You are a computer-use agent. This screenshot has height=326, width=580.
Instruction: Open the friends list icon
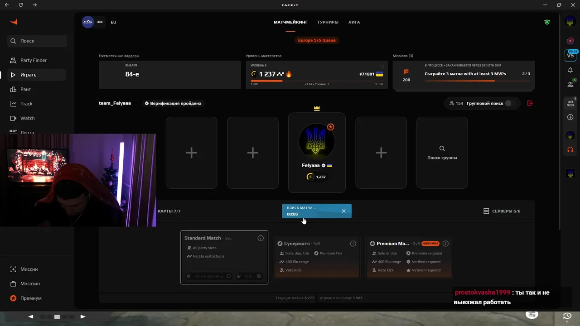click(570, 84)
